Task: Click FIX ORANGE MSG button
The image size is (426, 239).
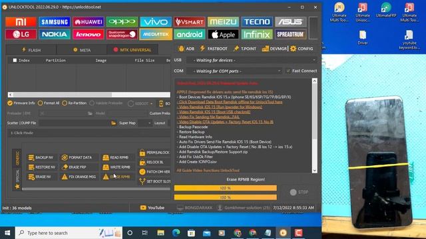Action: [x=79, y=177]
